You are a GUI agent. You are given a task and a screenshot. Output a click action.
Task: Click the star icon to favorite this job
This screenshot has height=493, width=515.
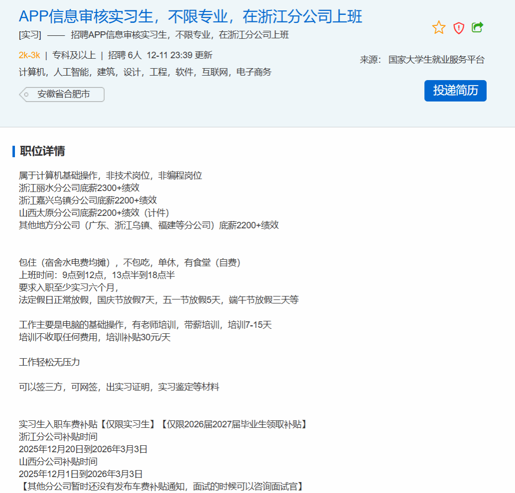(x=438, y=28)
